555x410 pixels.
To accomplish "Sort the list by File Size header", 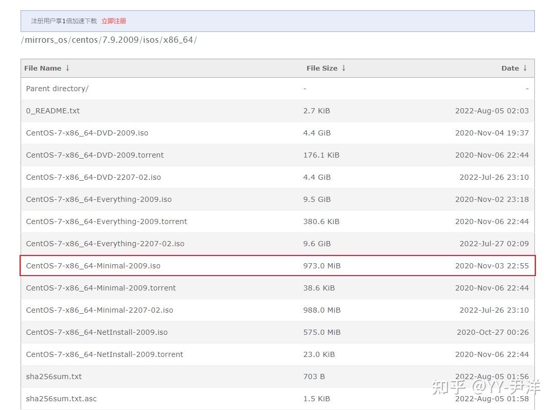I will click(322, 68).
